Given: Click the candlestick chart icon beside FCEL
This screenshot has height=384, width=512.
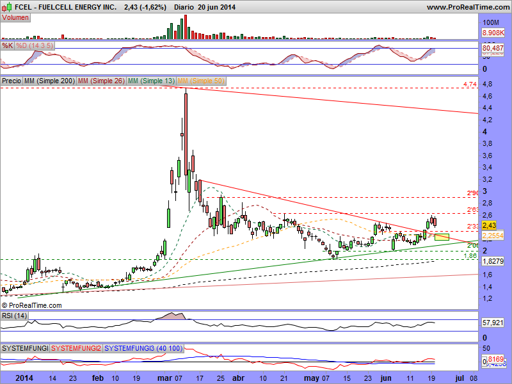Looking at the screenshot, I should pyautogui.click(x=7, y=7).
